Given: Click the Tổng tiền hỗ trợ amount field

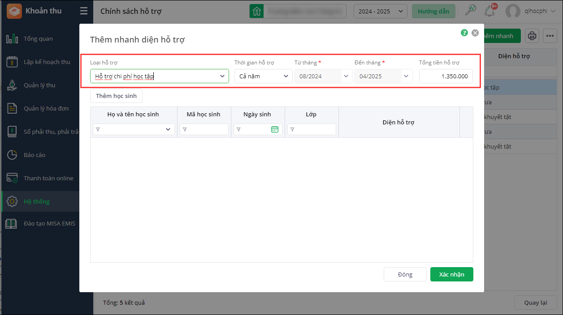Looking at the screenshot, I should [x=446, y=76].
